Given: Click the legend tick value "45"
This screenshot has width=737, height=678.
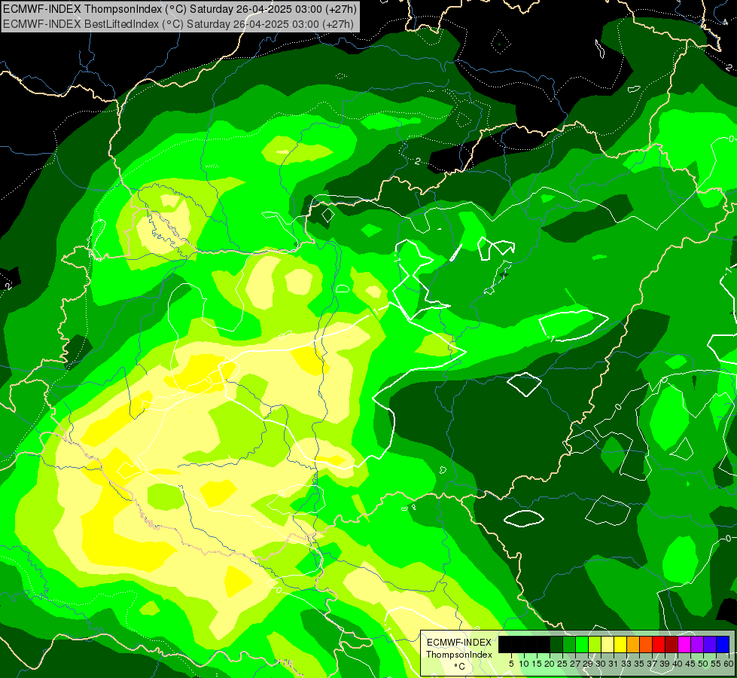Looking at the screenshot, I should tap(690, 664).
